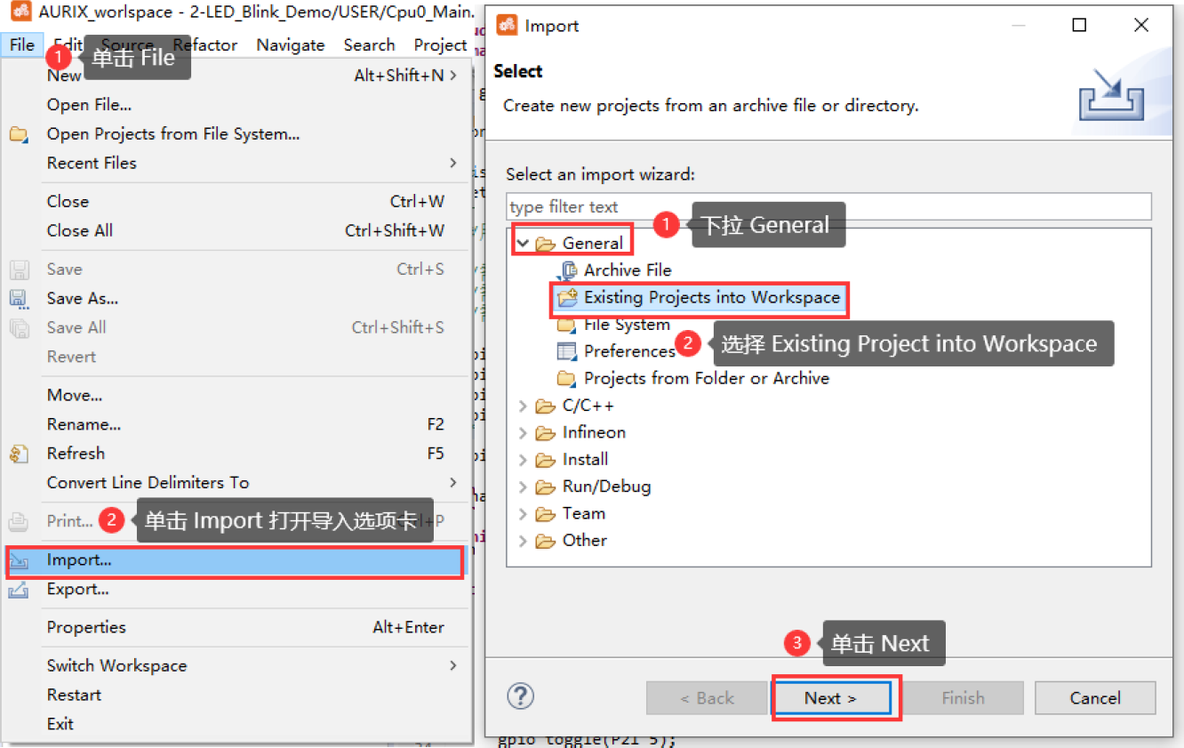Screen dimensions: 1184x748
Task: Click the C/C++ folder icon
Action: (546, 406)
